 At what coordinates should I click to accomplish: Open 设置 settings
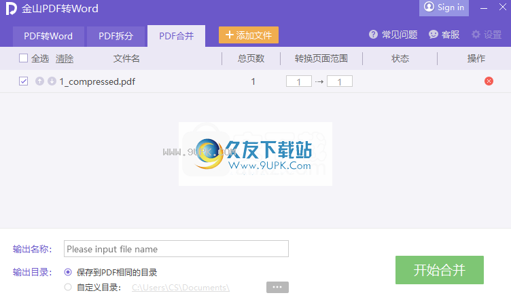[x=487, y=35]
